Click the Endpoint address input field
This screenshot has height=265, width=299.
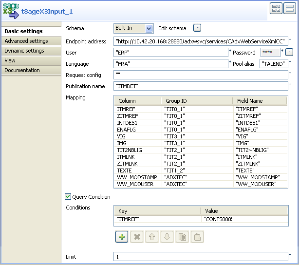[x=201, y=41]
